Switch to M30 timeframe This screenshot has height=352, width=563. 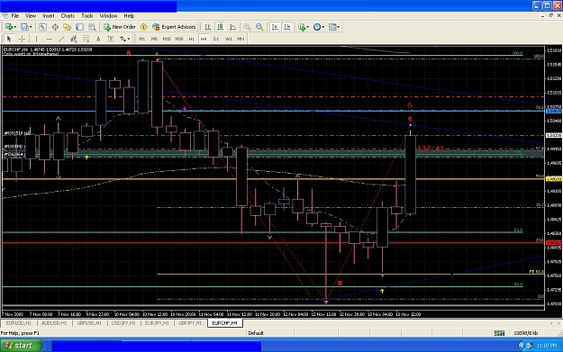point(179,39)
